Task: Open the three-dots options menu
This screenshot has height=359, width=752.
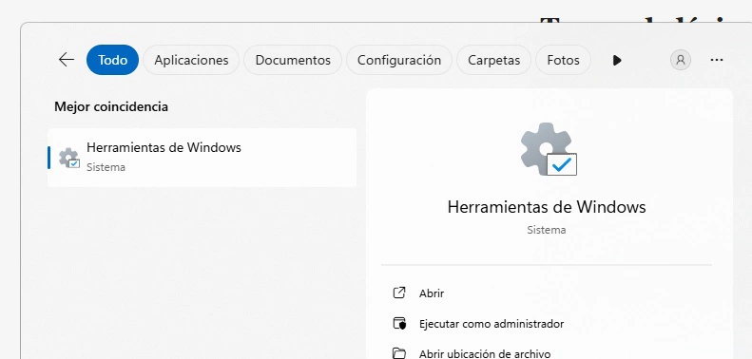Action: [x=717, y=60]
